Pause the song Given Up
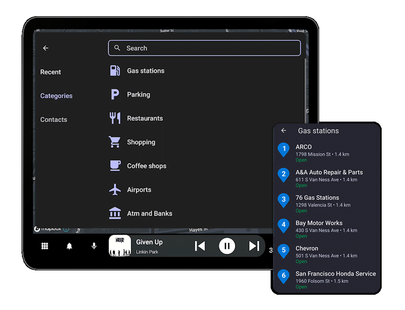Image resolution: width=405 pixels, height=310 pixels. 227,246
